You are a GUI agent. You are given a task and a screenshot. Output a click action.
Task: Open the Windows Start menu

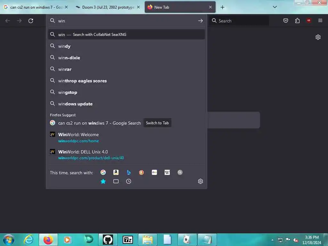point(9,240)
